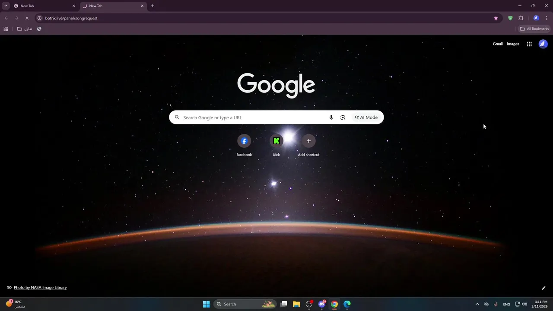This screenshot has width=553, height=311.
Task: Launch Microsoft Edge from taskbar
Action: point(347,304)
